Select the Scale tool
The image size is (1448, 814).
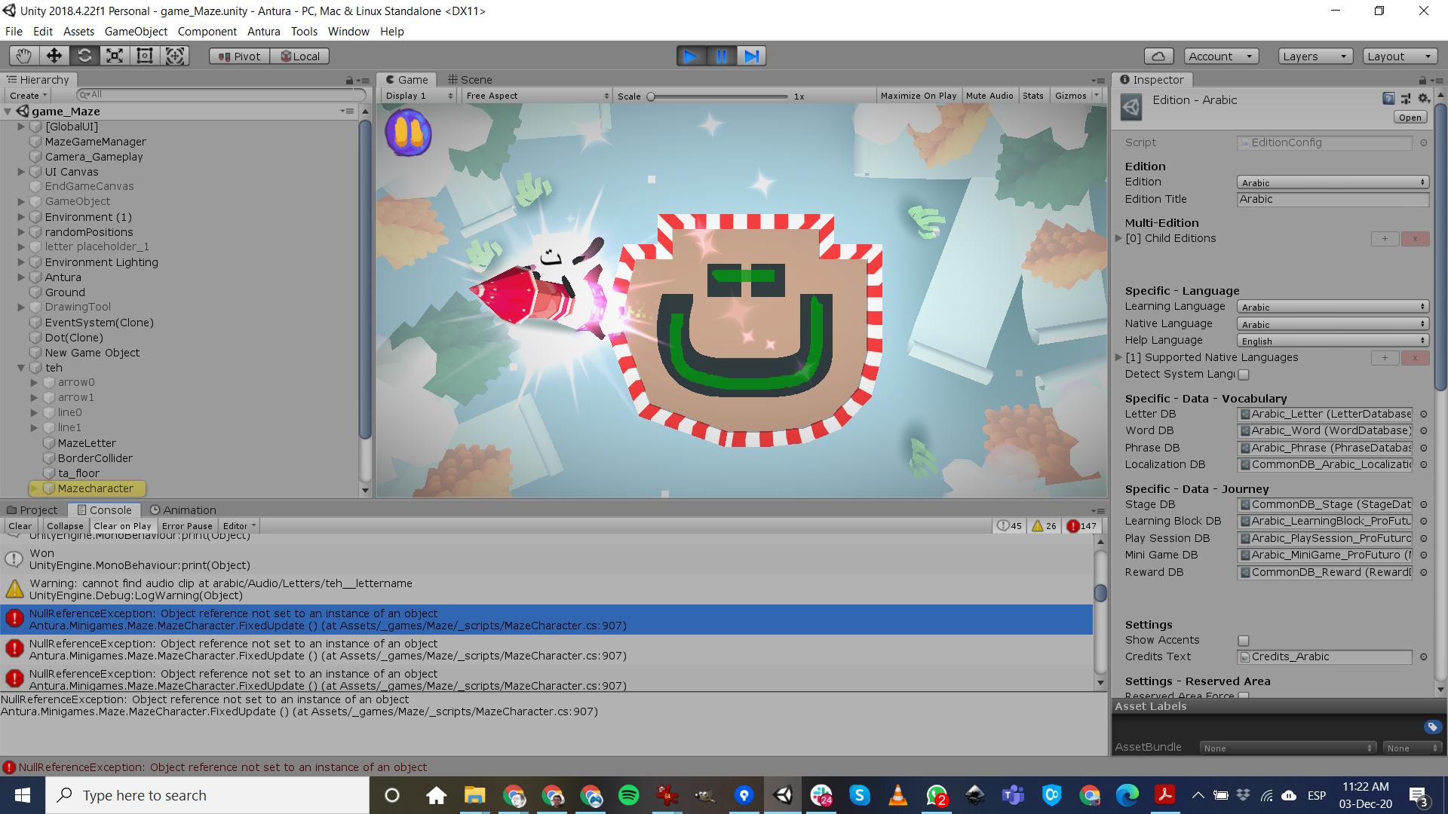[114, 55]
